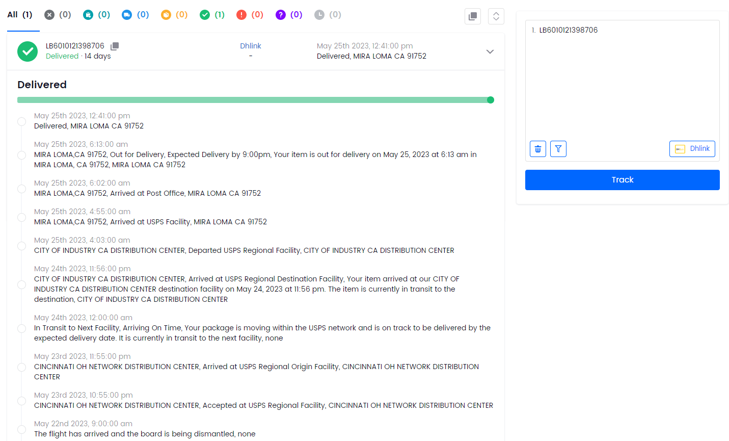Open the filter funnel icon button

[x=558, y=149]
